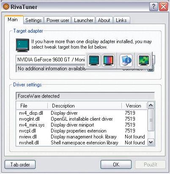Screen dimensions: 170x174
Task: Click the plain teal monitor icon in popup
Action: click(x=94, y=61)
